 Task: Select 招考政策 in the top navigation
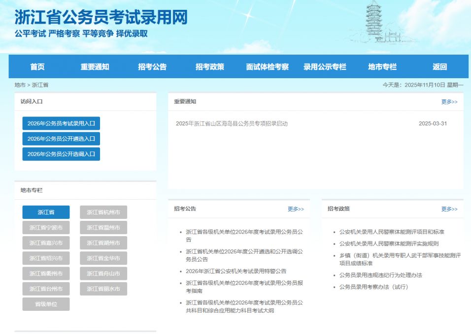[209, 67]
